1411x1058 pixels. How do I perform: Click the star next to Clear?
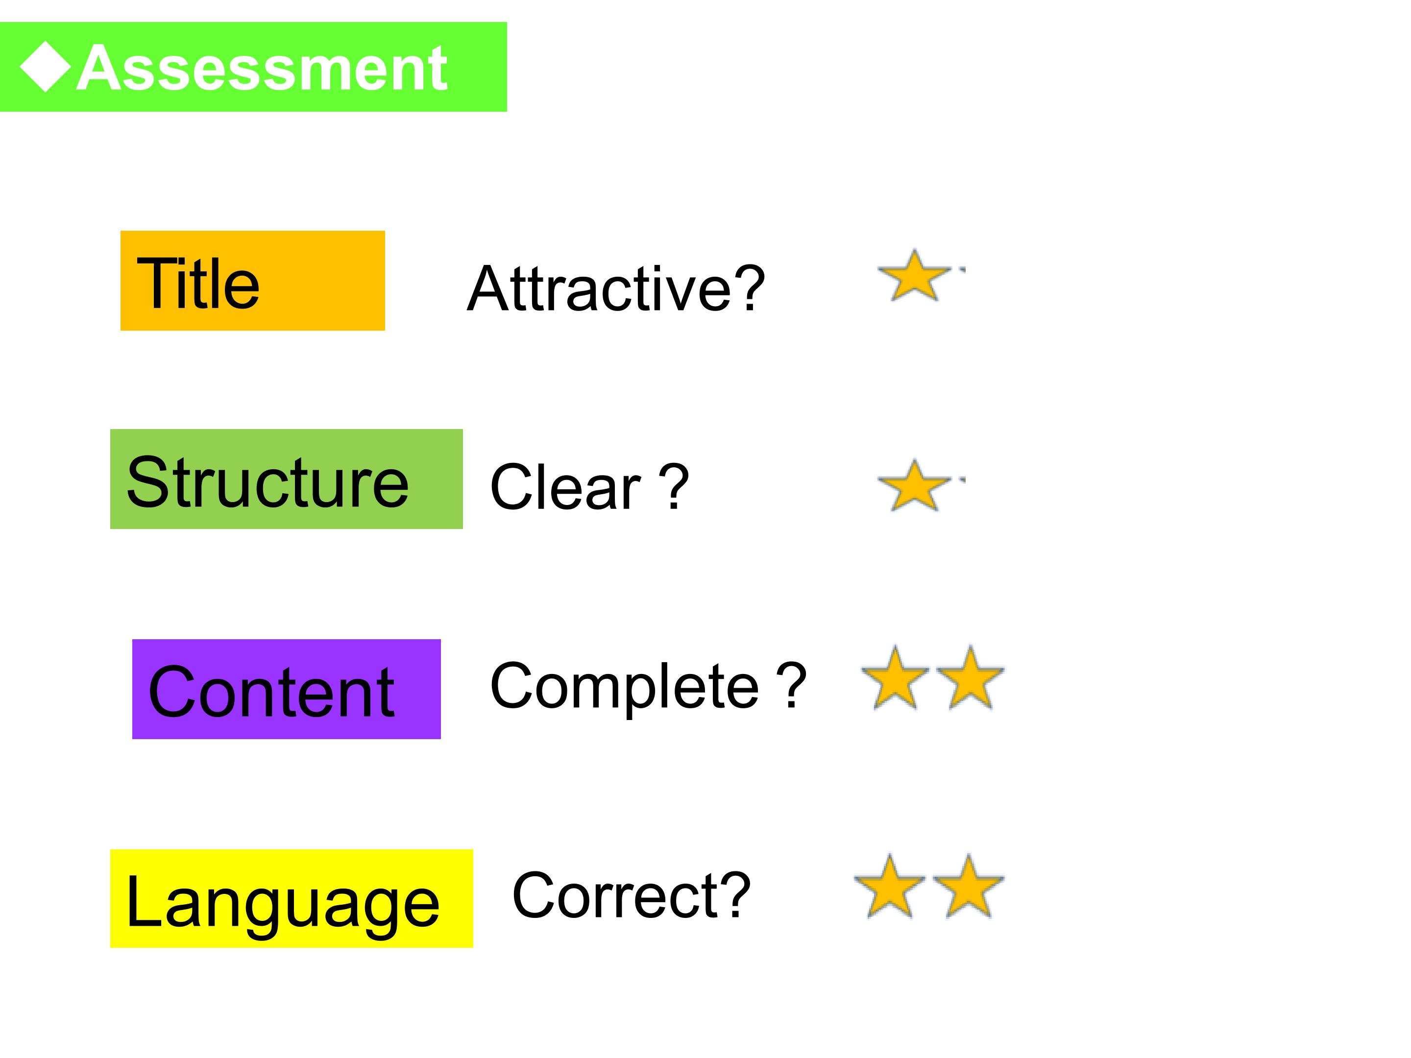914,485
